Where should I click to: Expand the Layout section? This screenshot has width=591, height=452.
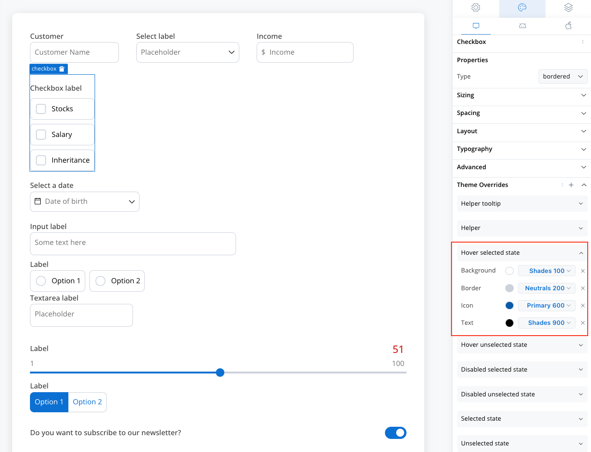[x=522, y=131]
